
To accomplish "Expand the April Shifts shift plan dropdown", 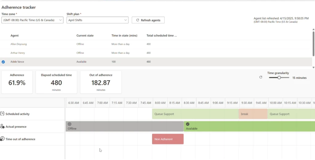I will [x=97, y=20].
